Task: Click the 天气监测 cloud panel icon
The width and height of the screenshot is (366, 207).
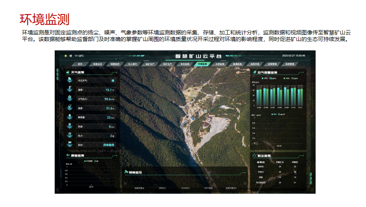Action: click(68, 72)
